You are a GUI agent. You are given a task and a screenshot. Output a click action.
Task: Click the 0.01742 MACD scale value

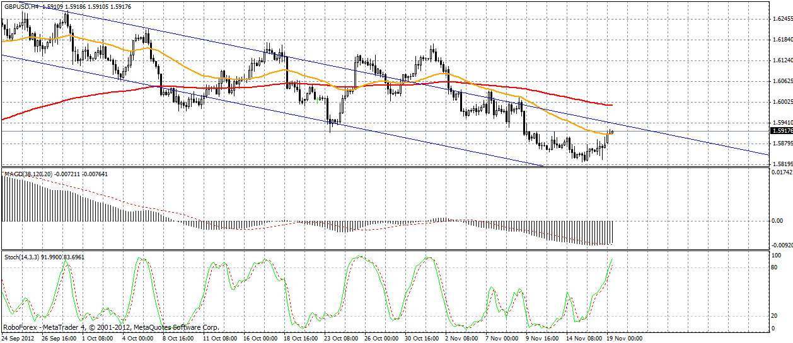pyautogui.click(x=782, y=172)
